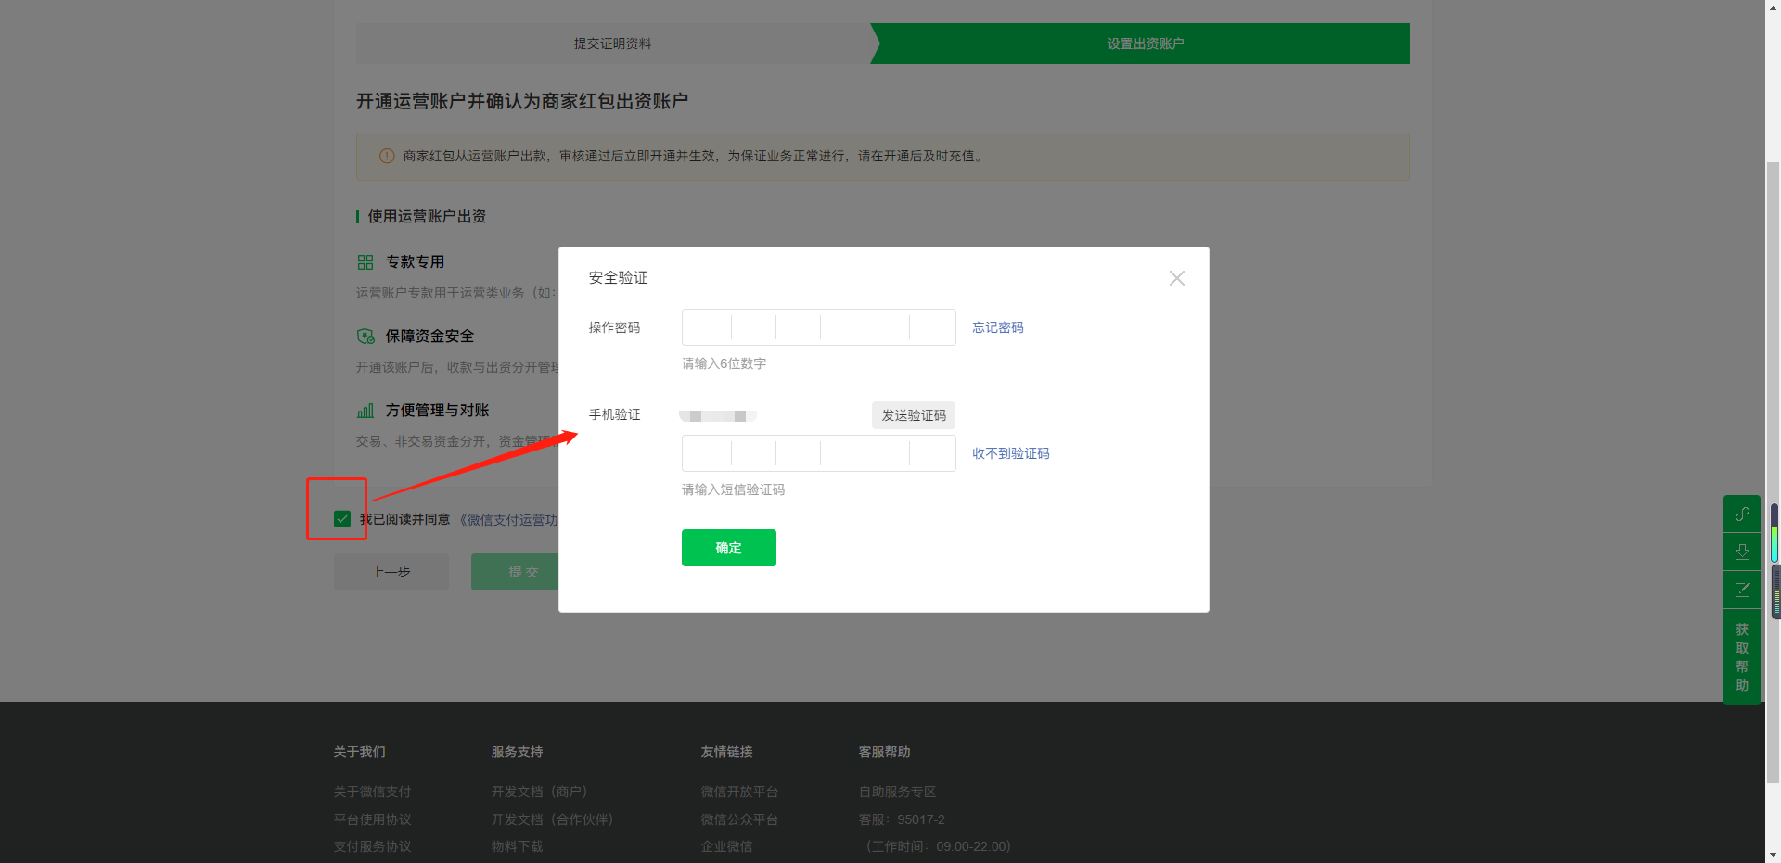The height and width of the screenshot is (863, 1781).
Task: Click the 方便管理与对账 bar chart icon
Action: 365,411
